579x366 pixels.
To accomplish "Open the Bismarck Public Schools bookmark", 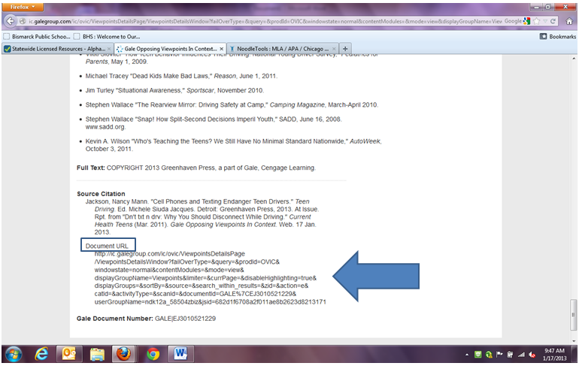I will 37,37.
